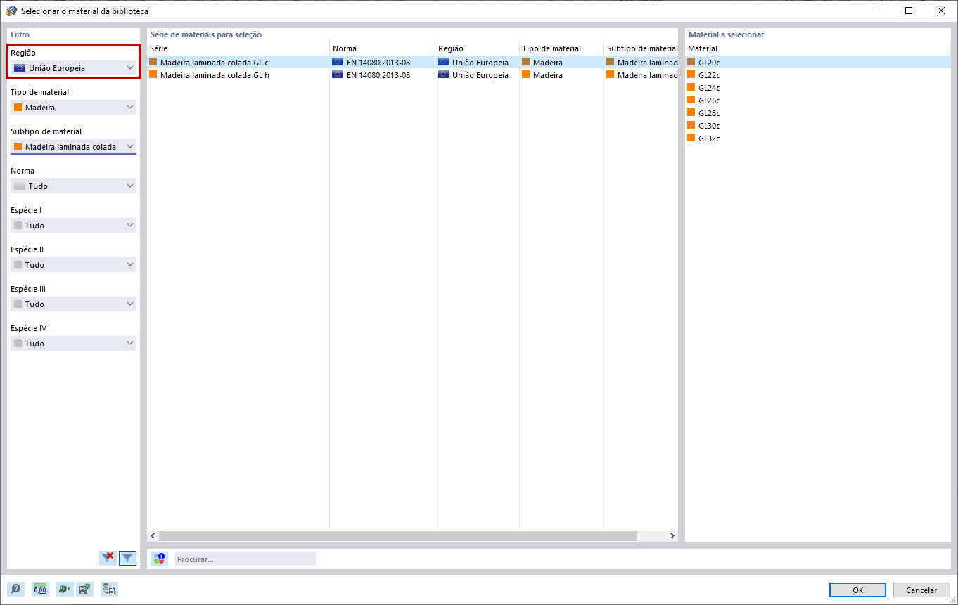Viewport: 958px width, 605px height.
Task: Select the GL24c material
Action: coord(708,87)
